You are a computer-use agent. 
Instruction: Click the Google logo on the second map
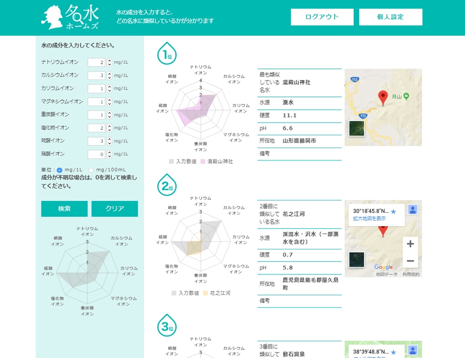tap(384, 267)
